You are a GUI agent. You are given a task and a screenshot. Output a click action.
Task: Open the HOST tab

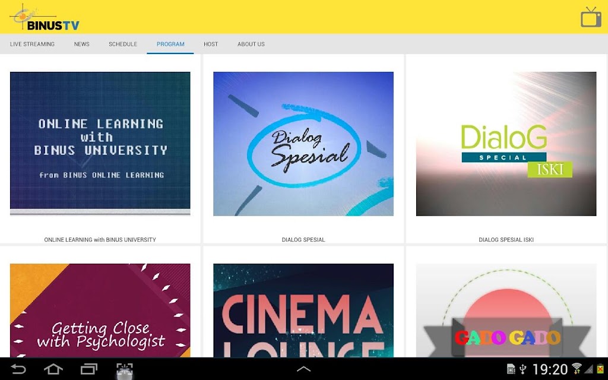click(x=211, y=44)
